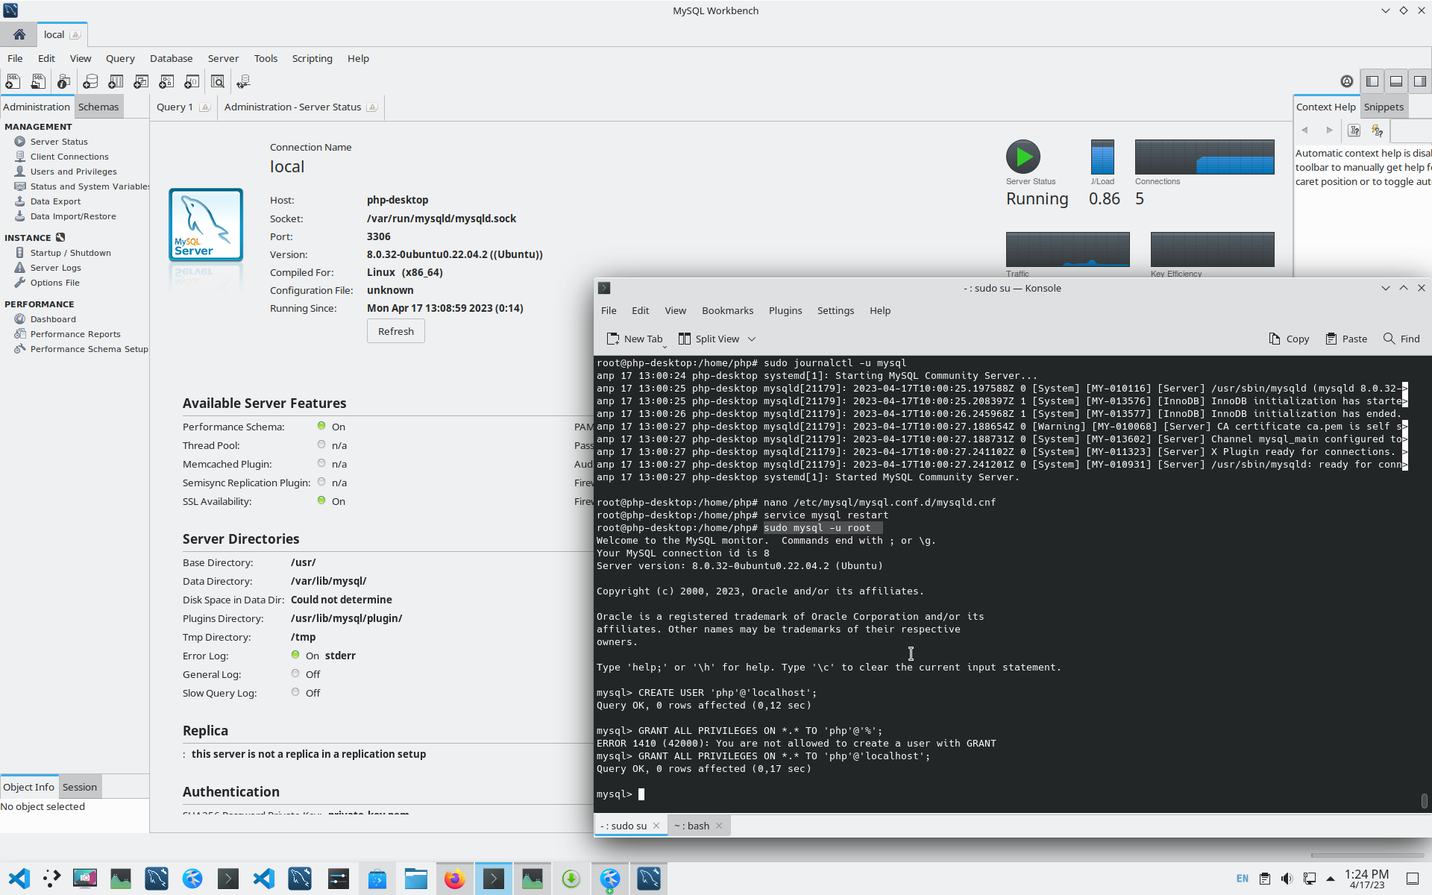
Task: Switch to the bash Konsole tab
Action: tap(691, 826)
